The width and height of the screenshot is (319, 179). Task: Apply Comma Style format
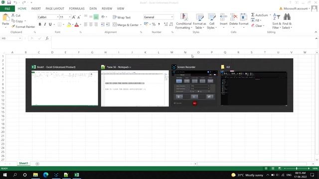pos(159,24)
